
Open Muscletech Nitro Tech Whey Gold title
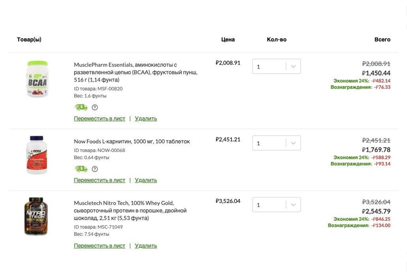coord(130,210)
